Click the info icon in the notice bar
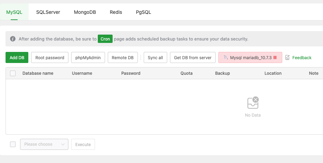The height and width of the screenshot is (163, 323). click(x=13, y=39)
